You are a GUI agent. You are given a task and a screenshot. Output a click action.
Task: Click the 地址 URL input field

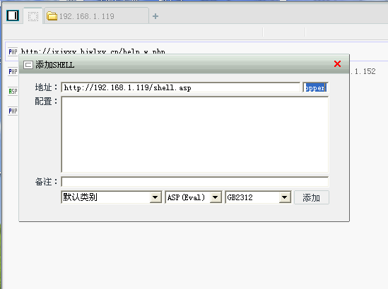[x=181, y=87]
